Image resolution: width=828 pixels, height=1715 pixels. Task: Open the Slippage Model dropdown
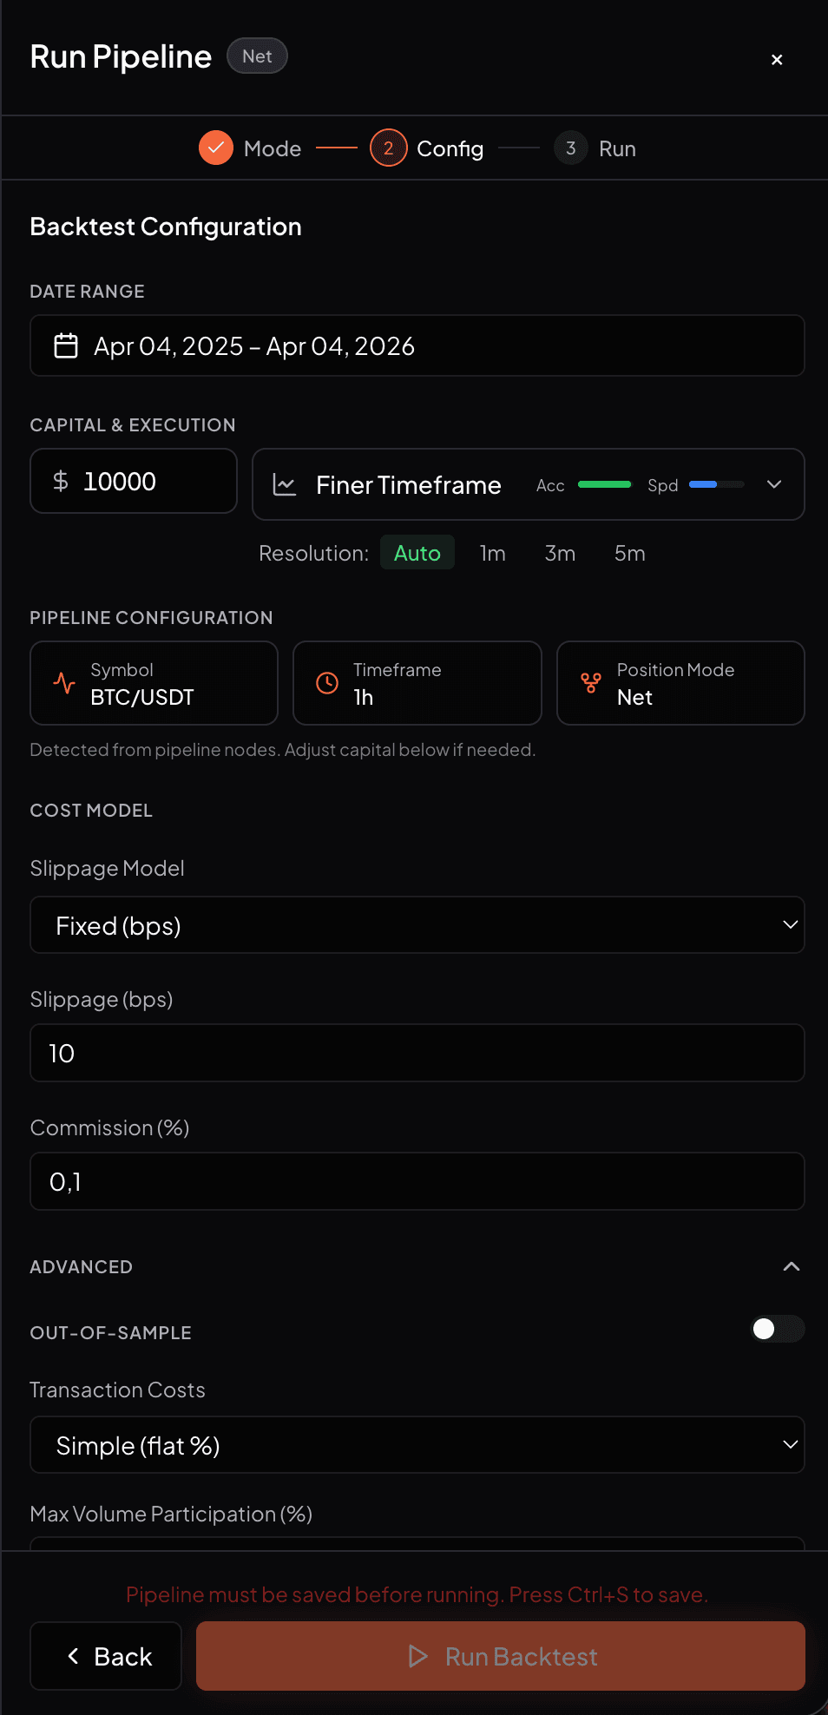coord(417,925)
